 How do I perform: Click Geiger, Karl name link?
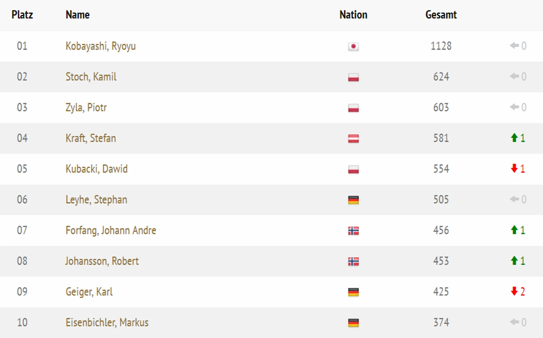coord(89,292)
